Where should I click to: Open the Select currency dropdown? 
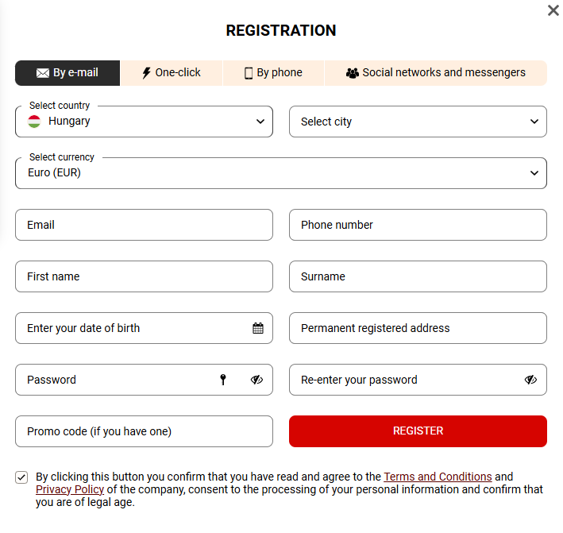click(x=281, y=173)
